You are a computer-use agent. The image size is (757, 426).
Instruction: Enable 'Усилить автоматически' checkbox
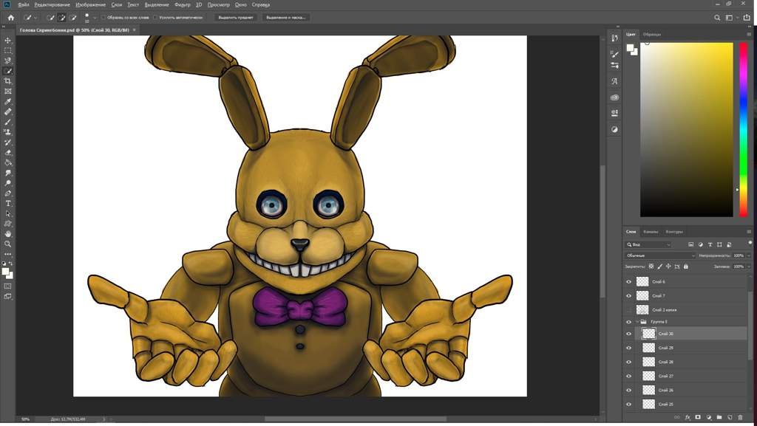(x=155, y=17)
